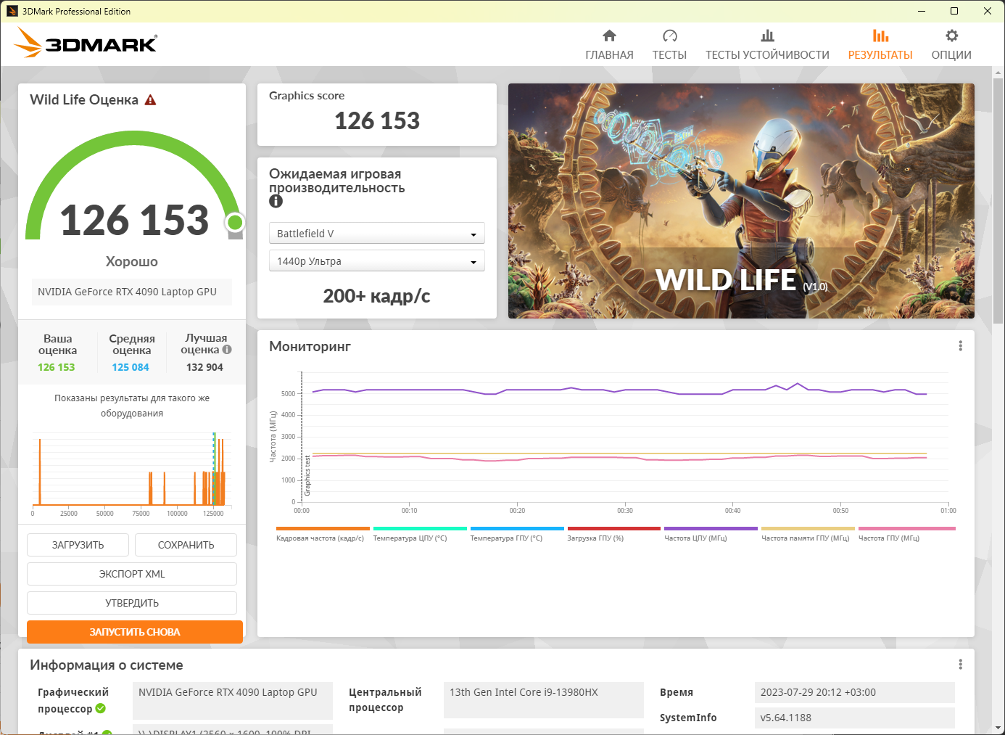Click the best score value 132 904
The image size is (1005, 735).
[204, 367]
